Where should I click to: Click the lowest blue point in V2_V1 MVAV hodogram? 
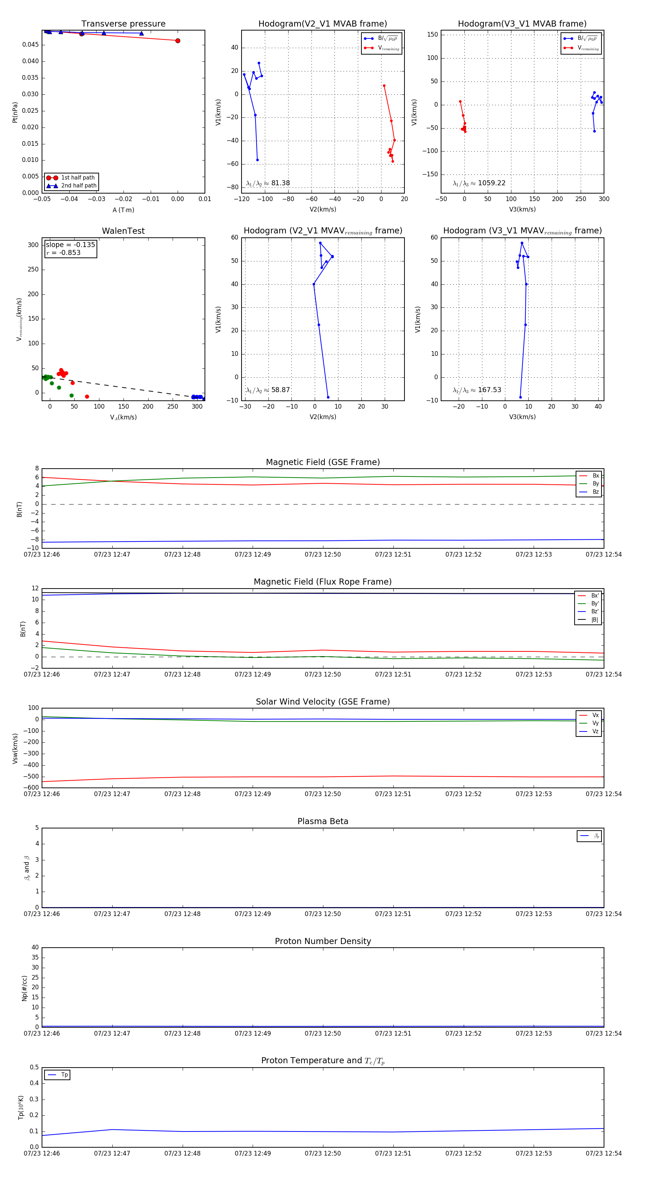(x=328, y=398)
